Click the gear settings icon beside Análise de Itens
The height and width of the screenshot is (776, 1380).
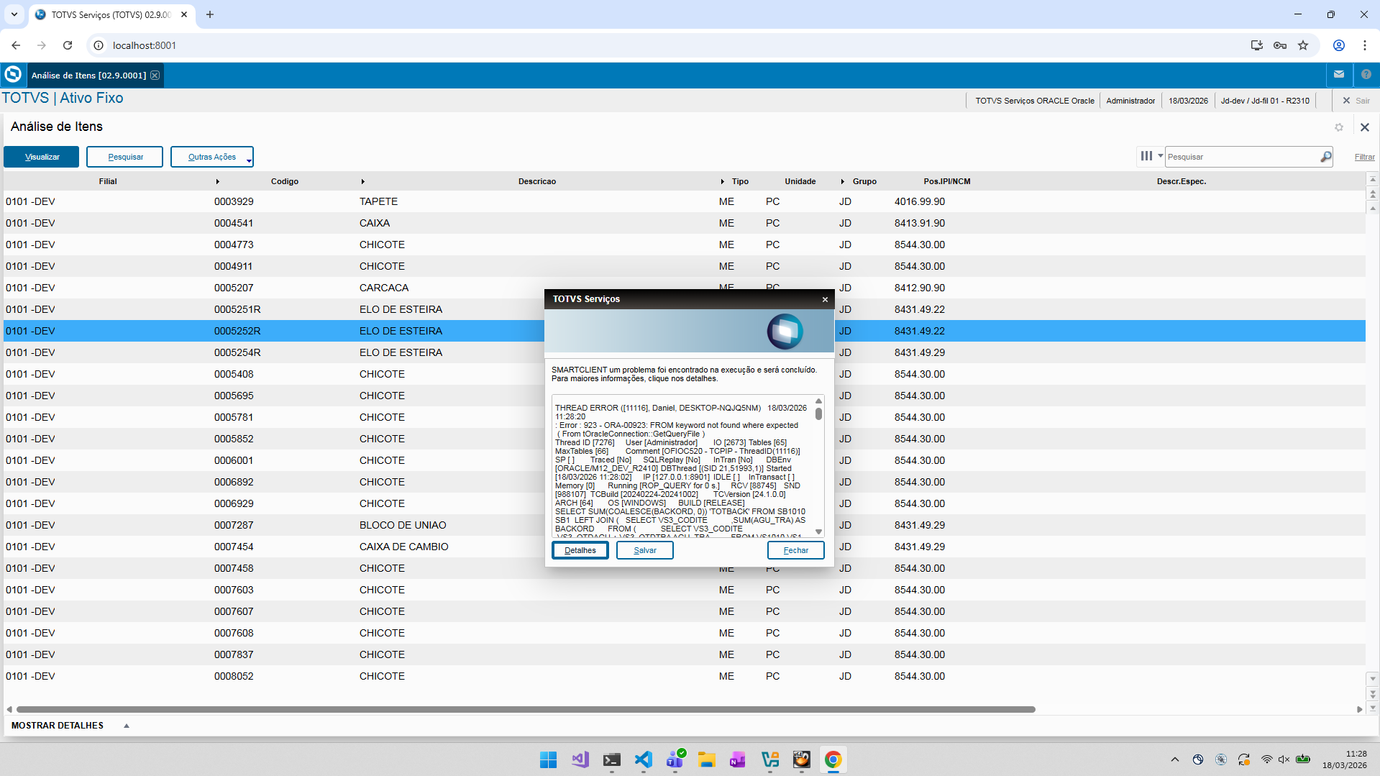point(1339,127)
